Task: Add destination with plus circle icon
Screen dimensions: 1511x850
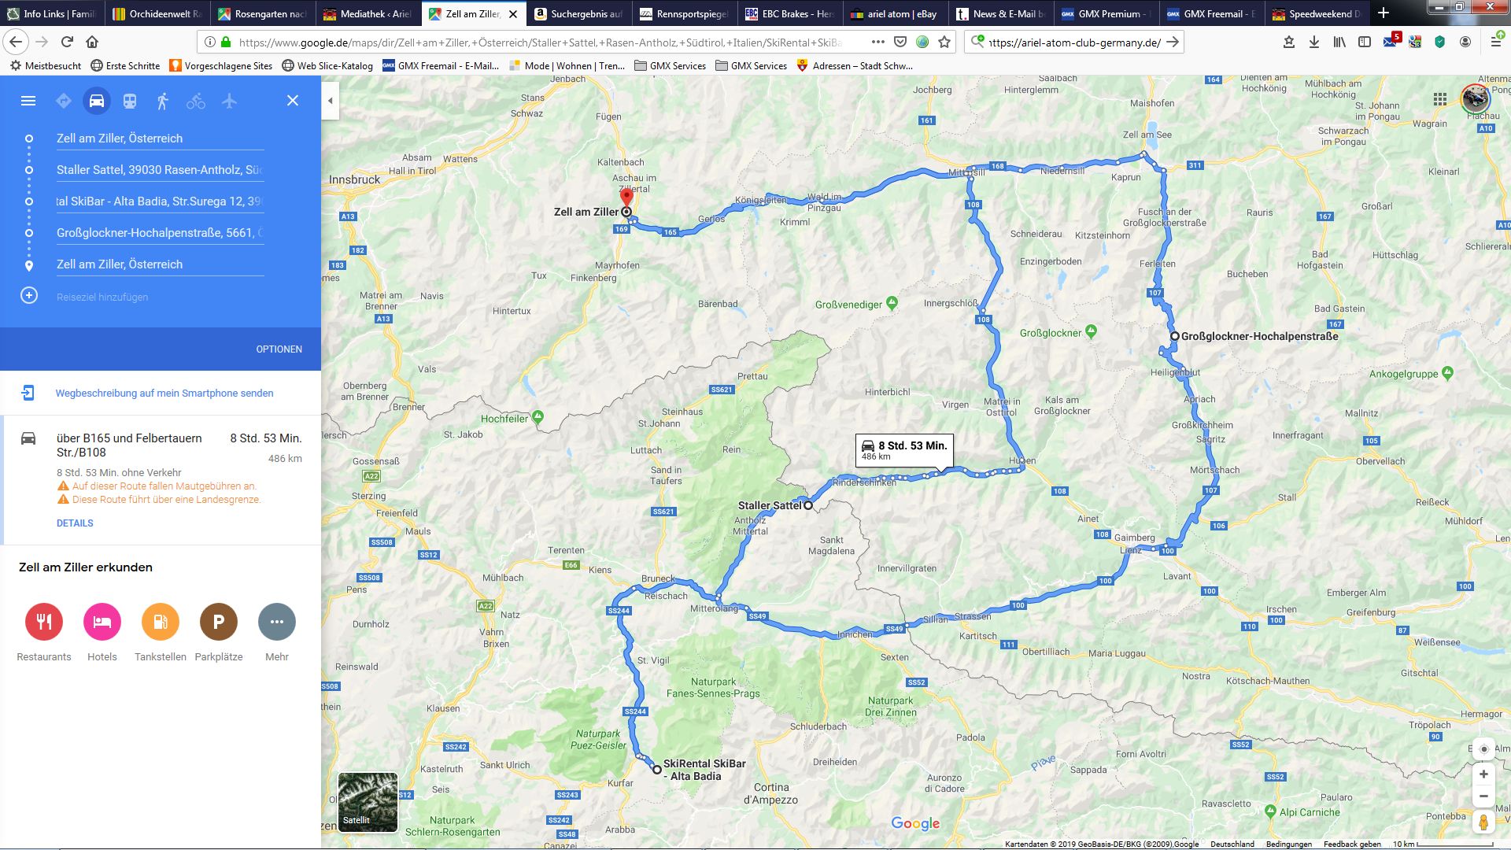Action: [x=29, y=296]
